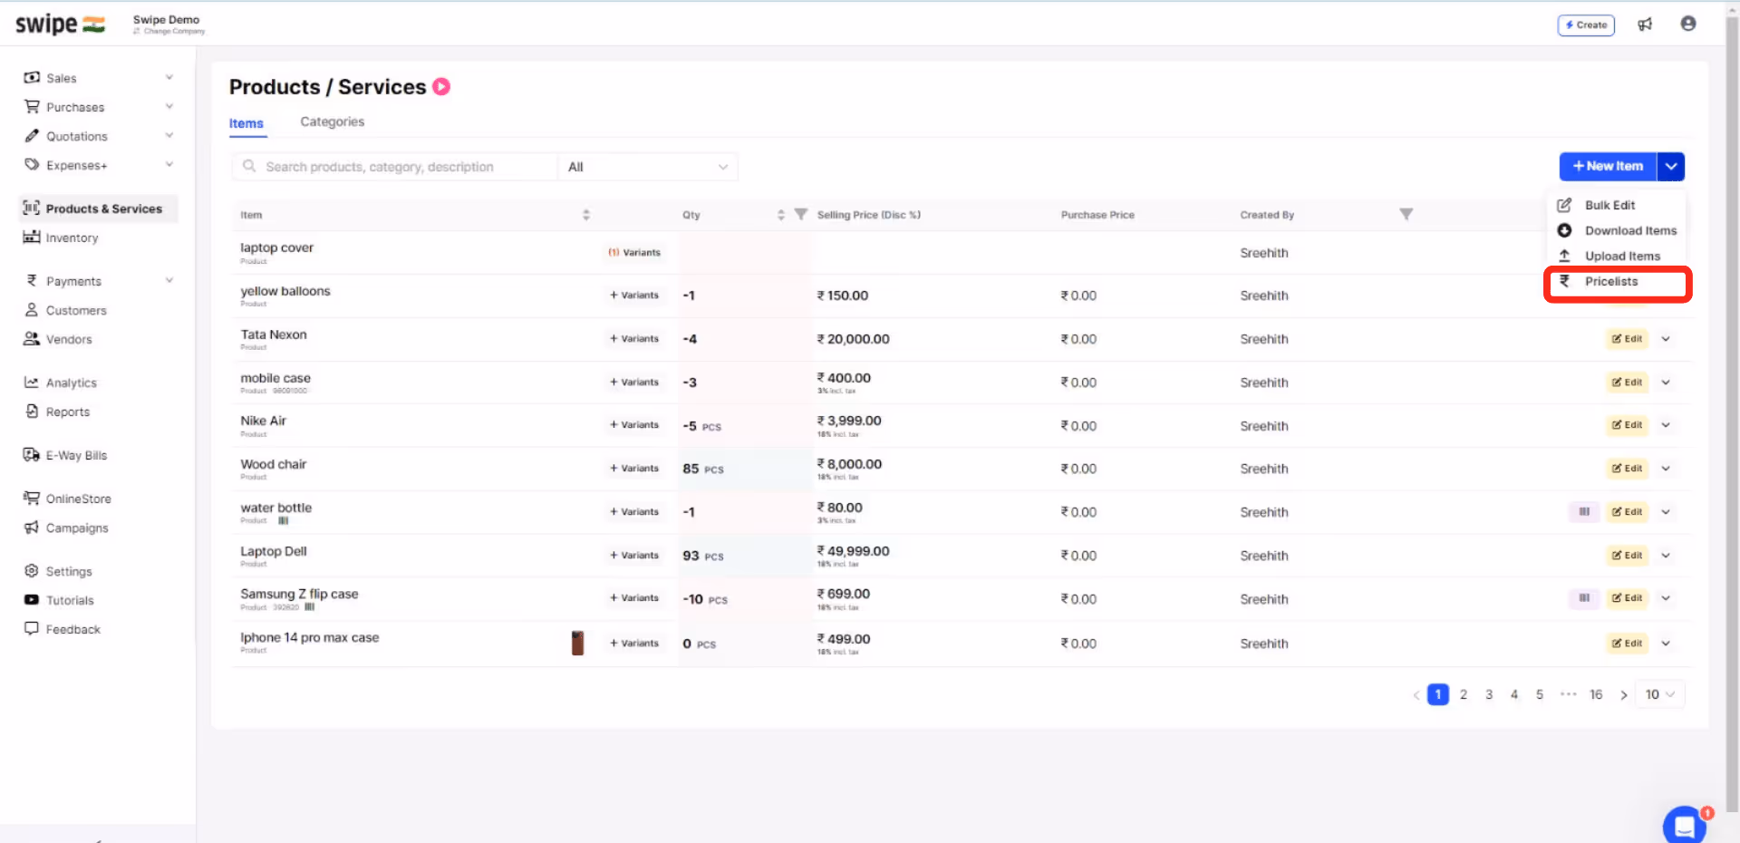Expand the Sales chevron

169,77
